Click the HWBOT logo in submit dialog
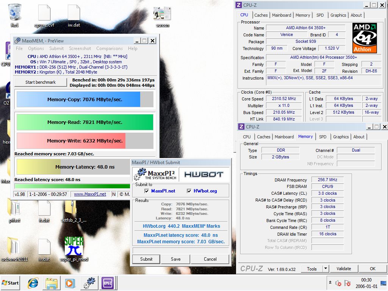The height and width of the screenshot is (291, 388). click(203, 174)
